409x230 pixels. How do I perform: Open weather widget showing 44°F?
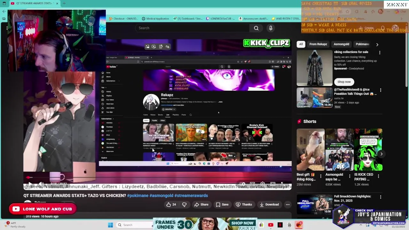tap(14, 225)
